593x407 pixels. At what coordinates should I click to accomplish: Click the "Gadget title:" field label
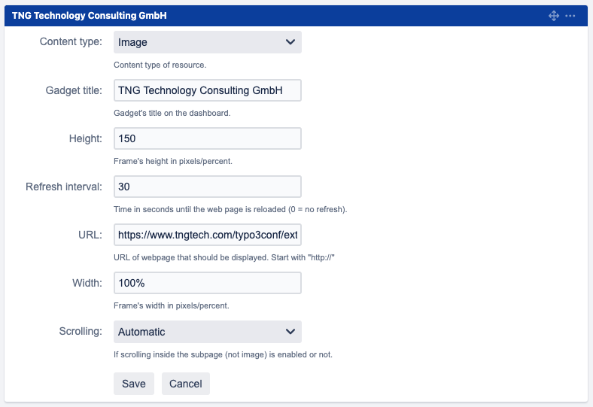coord(74,90)
